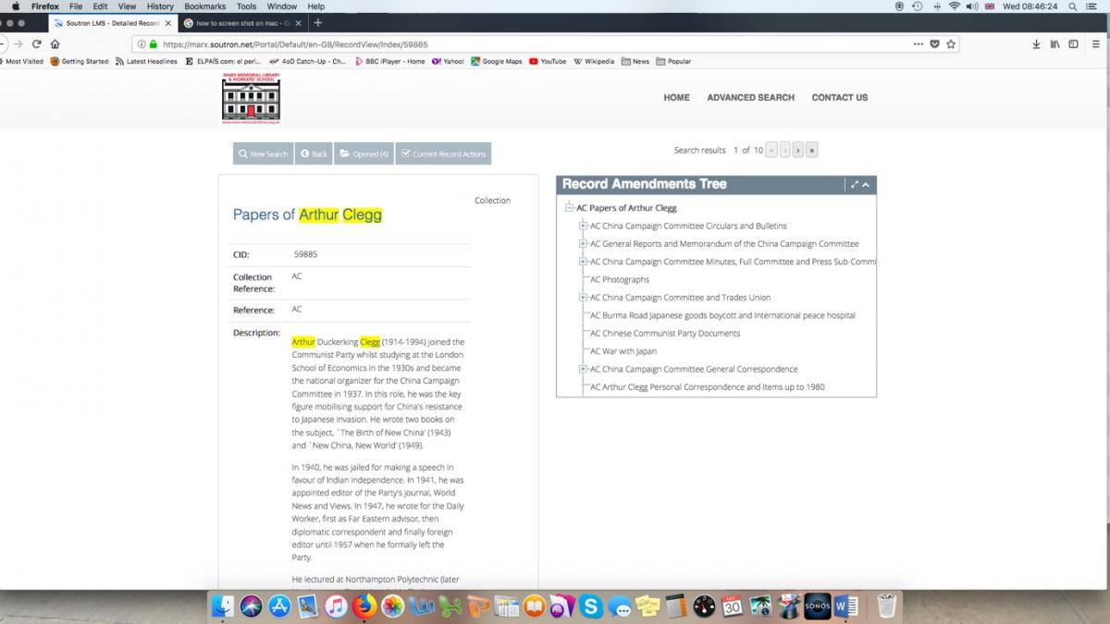Select AC Photographs in the tree
This screenshot has width=1110, height=624.
619,279
